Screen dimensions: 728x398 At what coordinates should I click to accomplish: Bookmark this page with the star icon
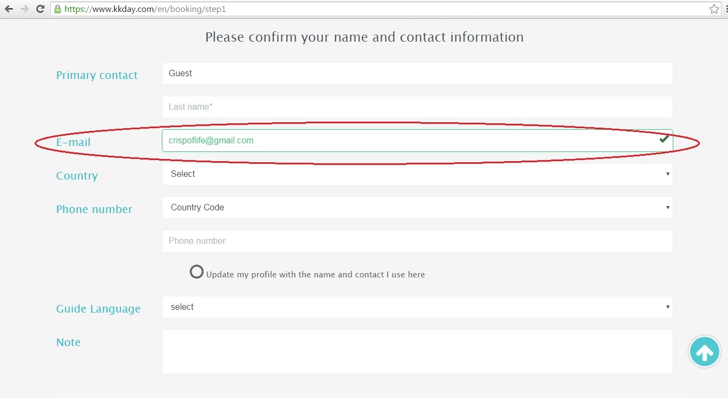[x=714, y=9]
